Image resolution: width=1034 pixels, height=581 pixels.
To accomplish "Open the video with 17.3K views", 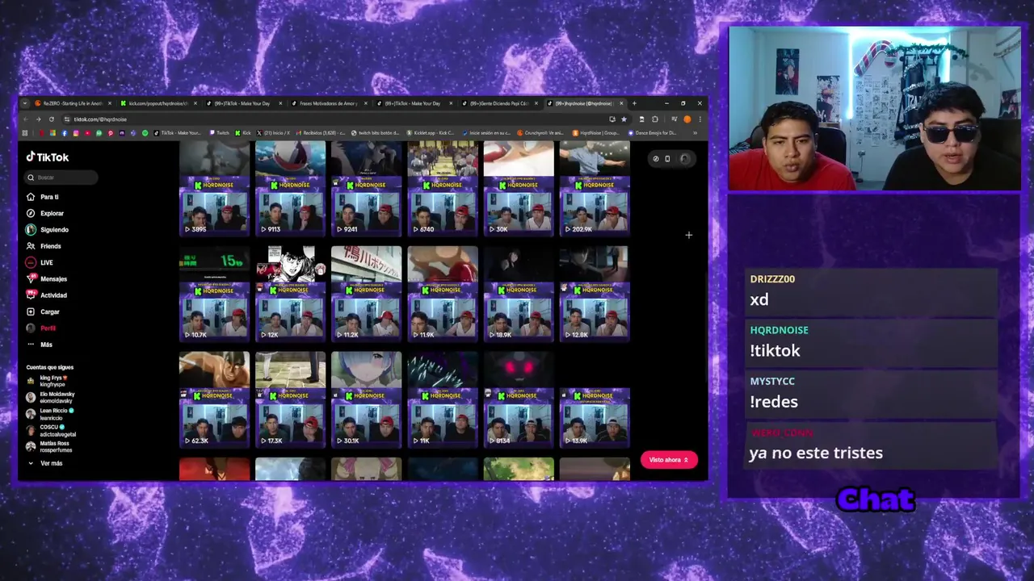I will pos(290,399).
